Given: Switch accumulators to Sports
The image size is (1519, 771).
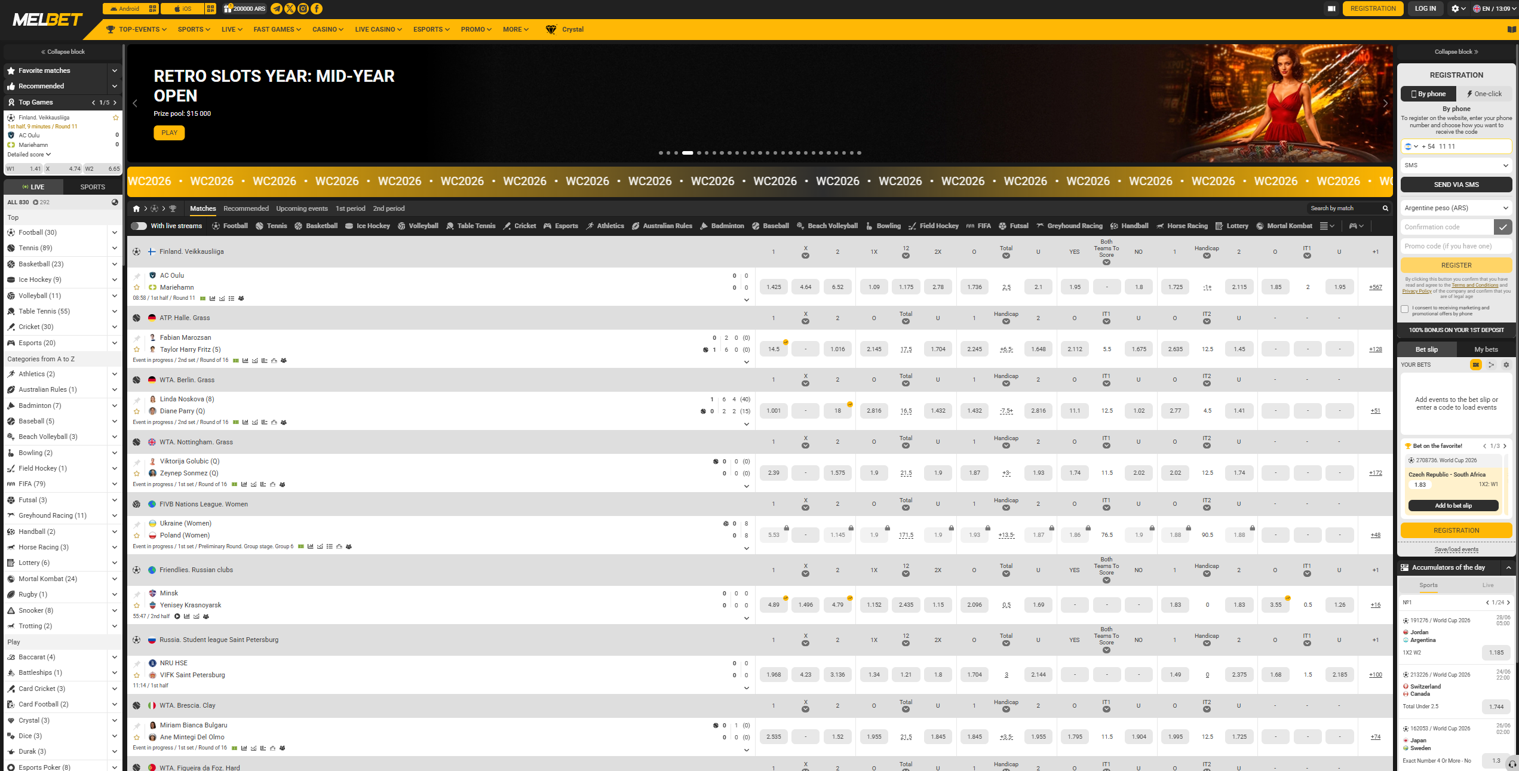Looking at the screenshot, I should pyautogui.click(x=1428, y=585).
